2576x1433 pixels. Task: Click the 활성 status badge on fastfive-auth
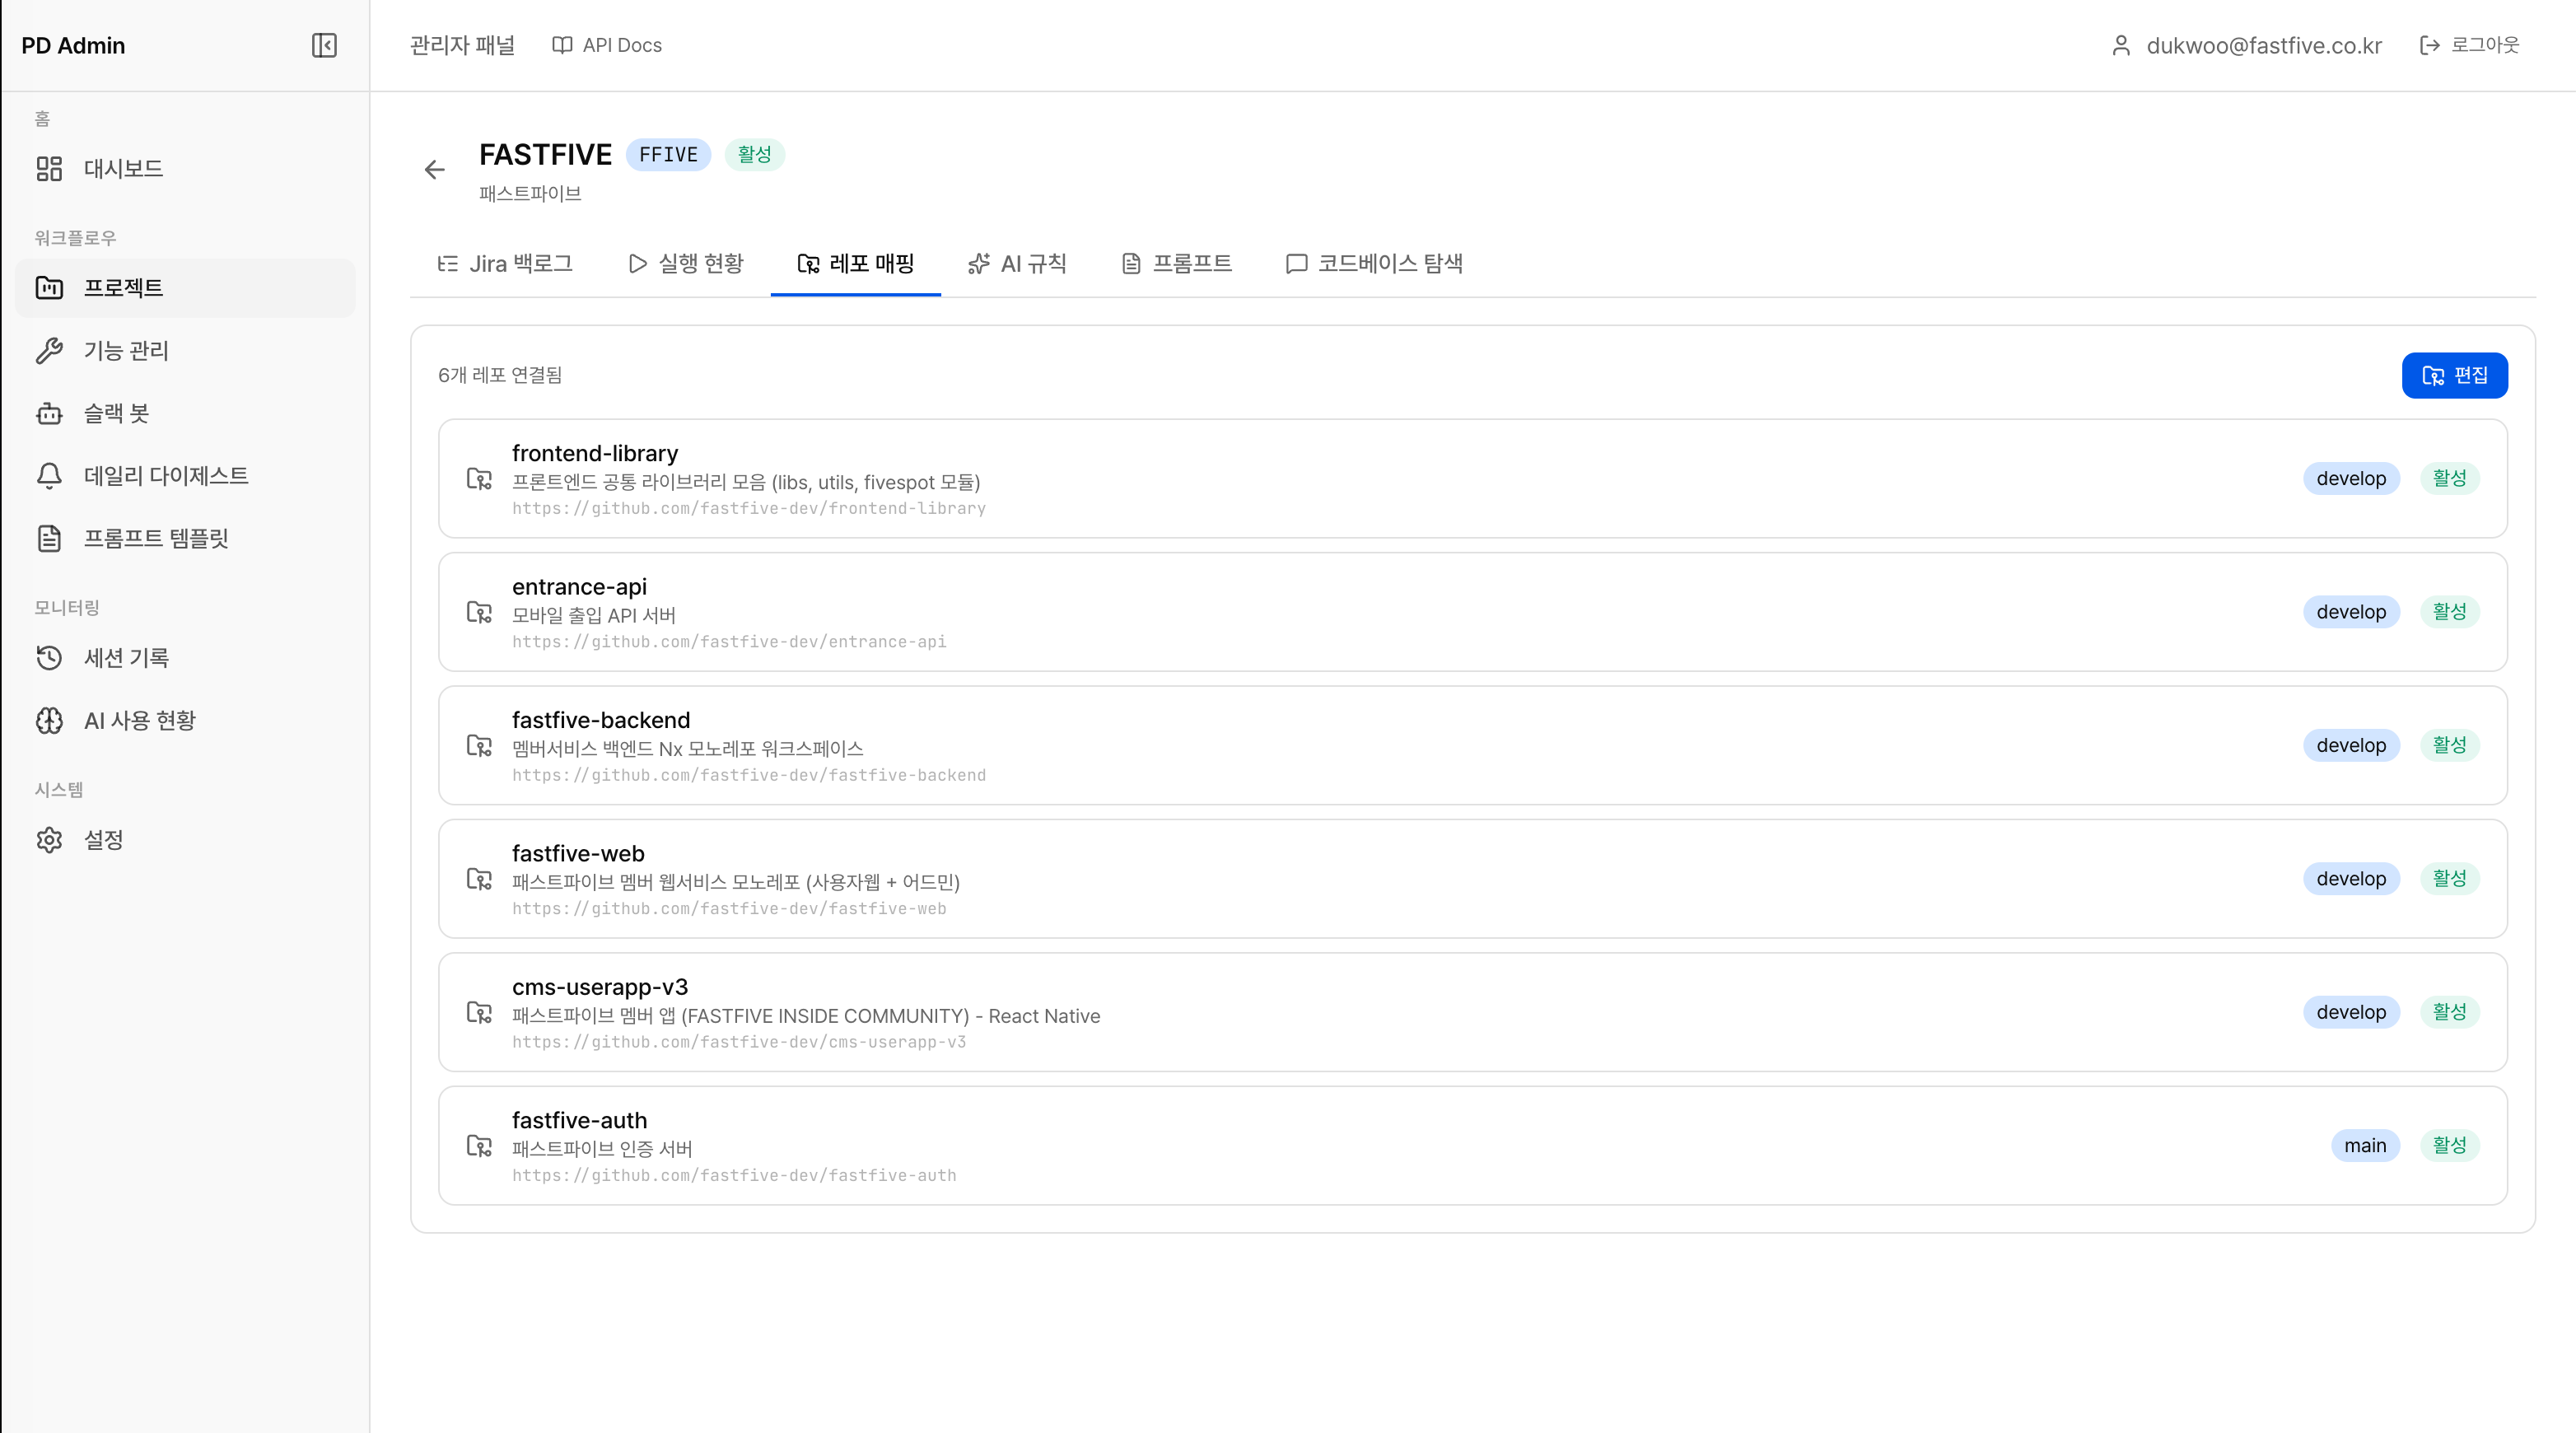point(2449,1146)
